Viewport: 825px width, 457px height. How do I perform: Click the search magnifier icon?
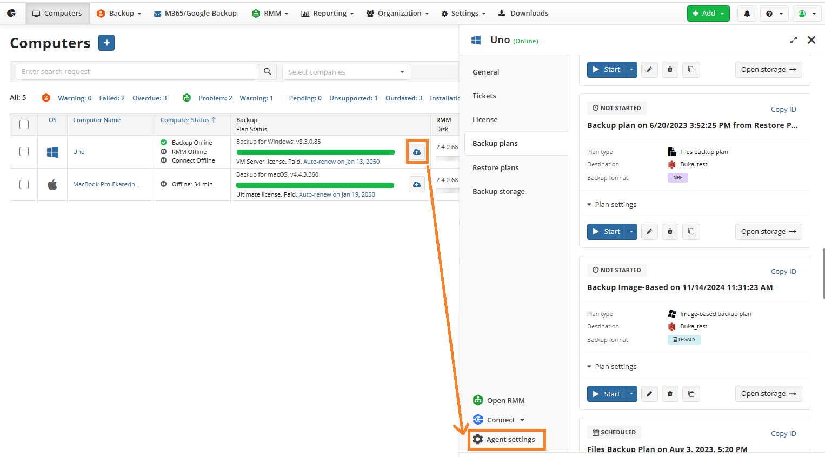(x=267, y=72)
